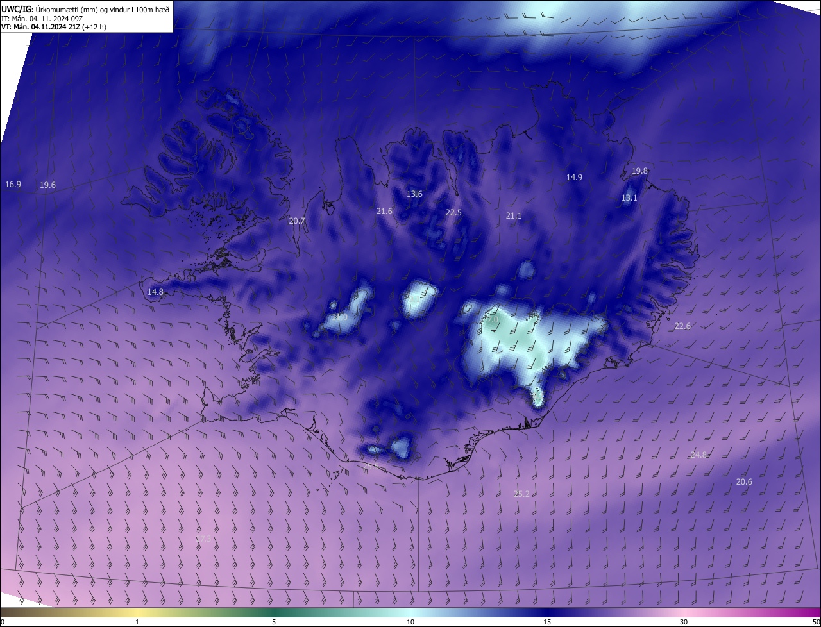The image size is (821, 627).
Task: Click the 13.1 value label on the map
Action: (x=629, y=198)
